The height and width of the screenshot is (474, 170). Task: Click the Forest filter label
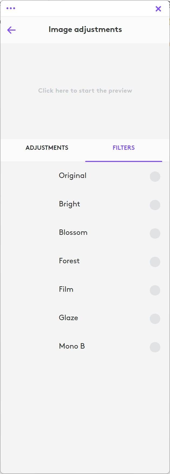(x=69, y=261)
